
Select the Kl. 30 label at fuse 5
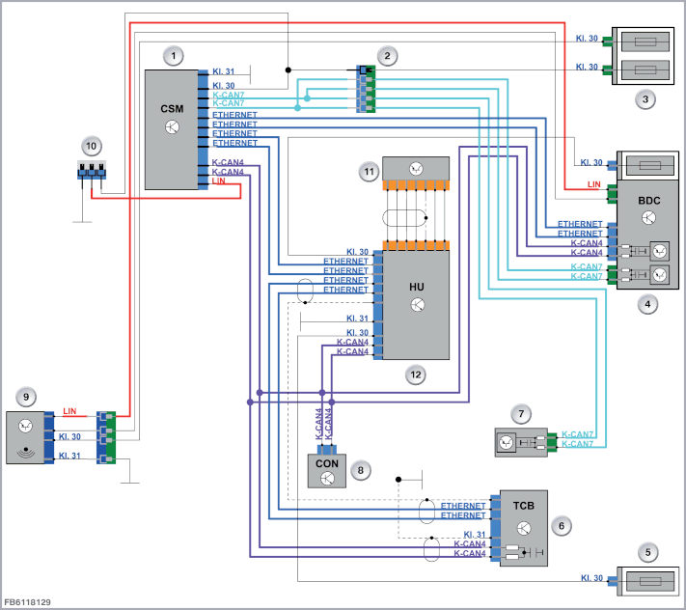(591, 577)
